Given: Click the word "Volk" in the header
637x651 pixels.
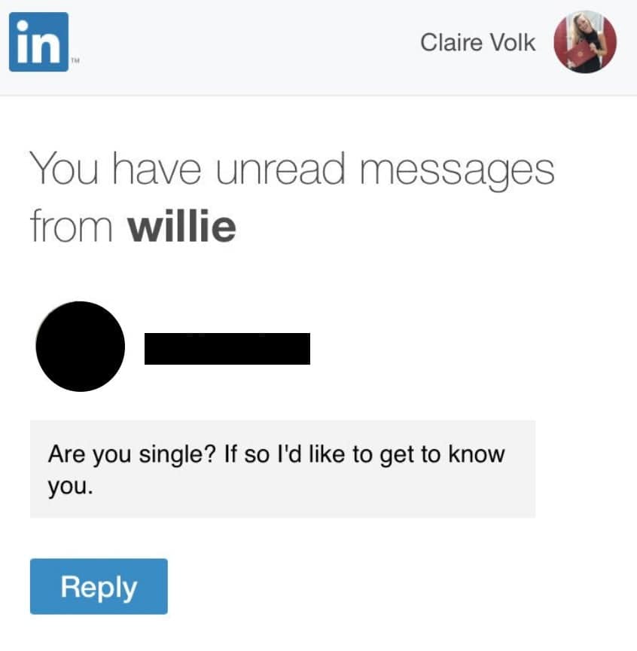Looking at the screenshot, I should tap(513, 43).
